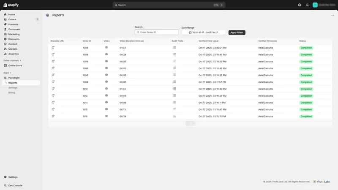Open sharable URL for order 1013
This screenshot has height=190, width=338.
pyautogui.click(x=53, y=102)
